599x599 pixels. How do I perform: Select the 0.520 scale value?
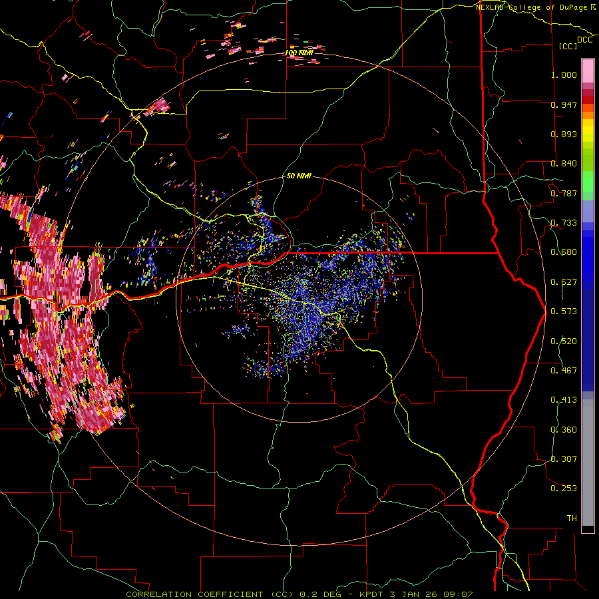tap(564, 341)
